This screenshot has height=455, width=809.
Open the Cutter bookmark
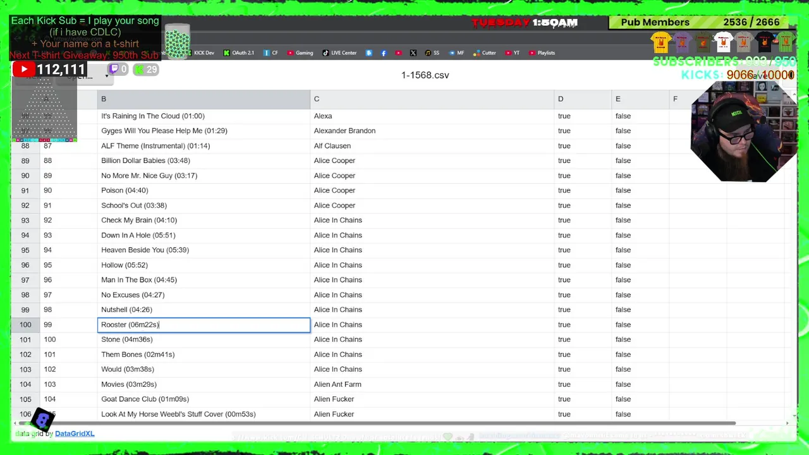(485, 53)
